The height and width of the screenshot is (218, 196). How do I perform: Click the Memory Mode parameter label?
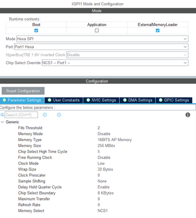click(30, 134)
